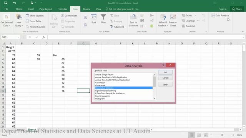Click Show Queries
246x138 pixels.
(35, 16)
